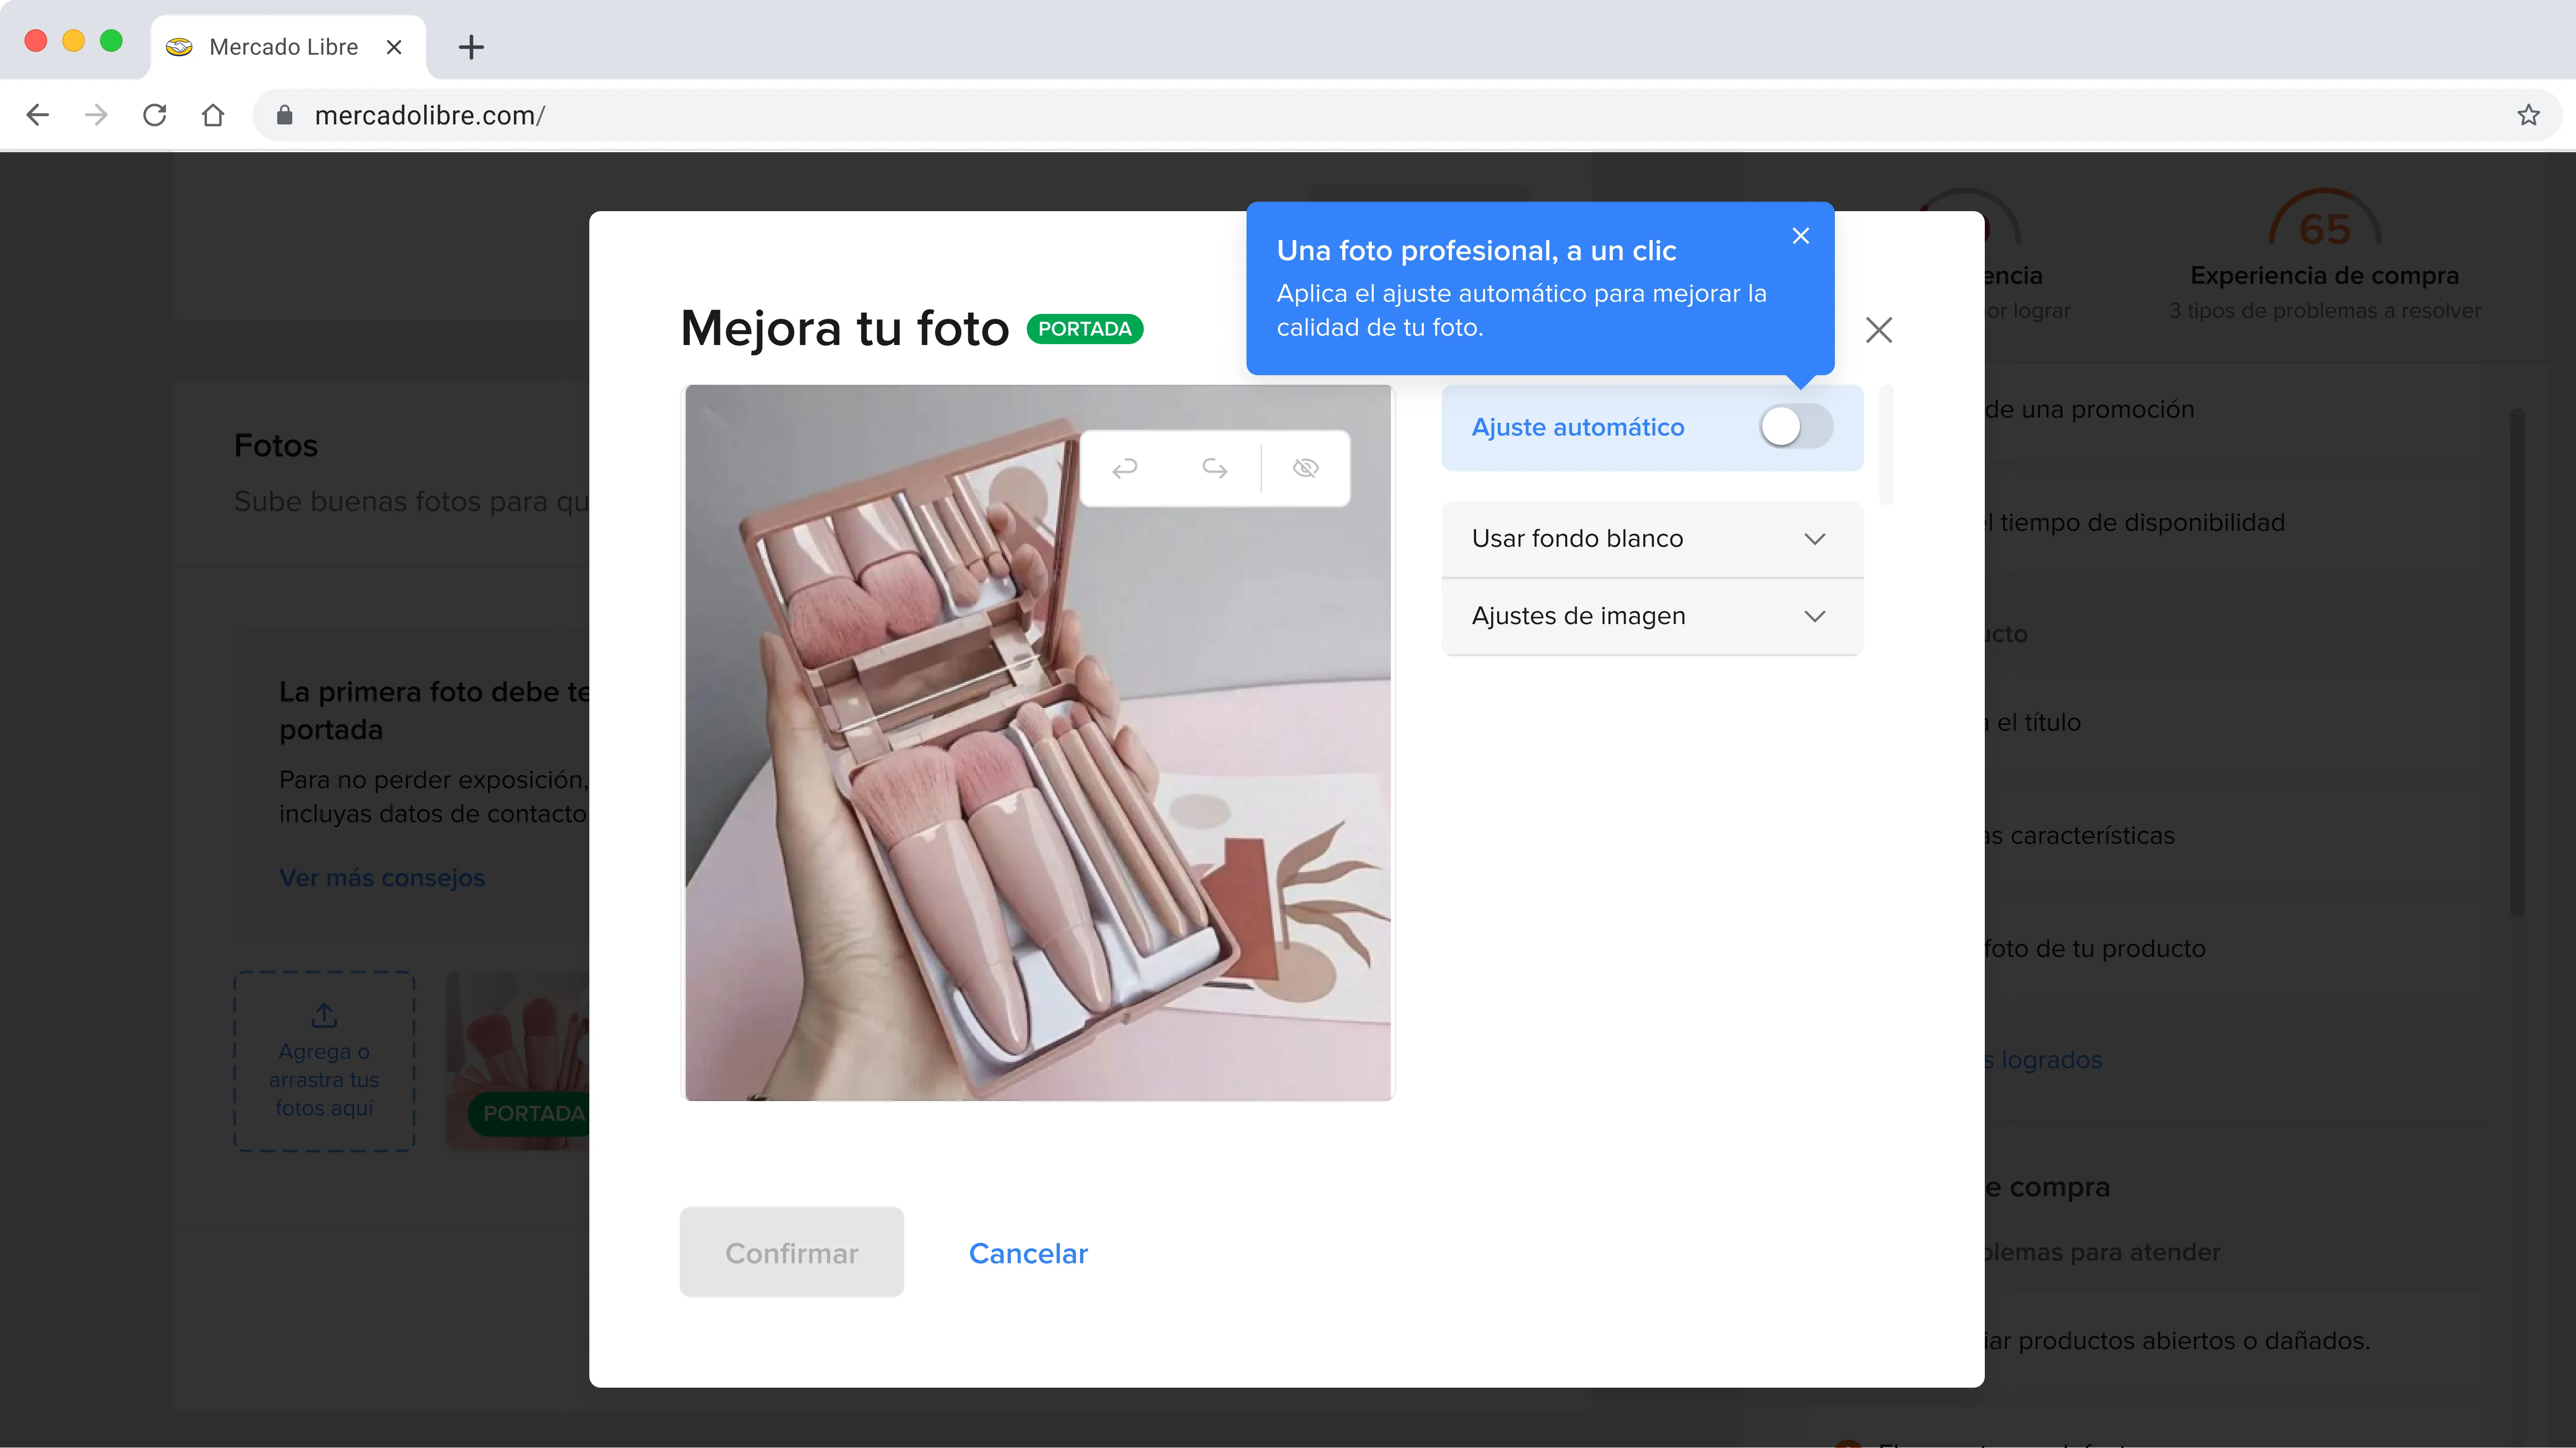Click Ver más consejos link in background
The image size is (2576, 1448).
pos(382,878)
